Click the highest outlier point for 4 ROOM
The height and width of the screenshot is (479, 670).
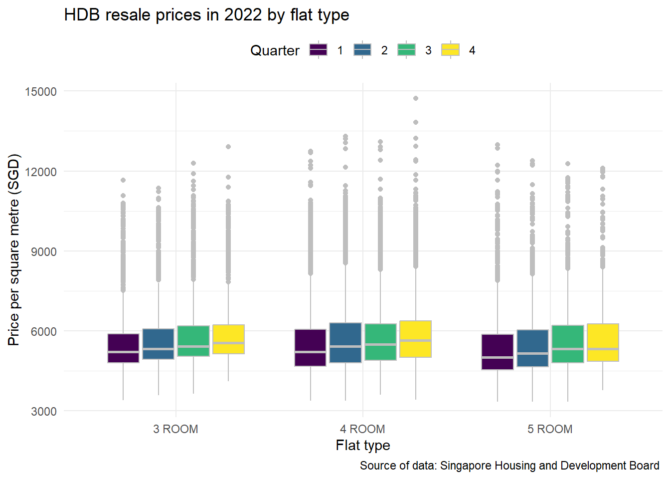click(x=416, y=98)
